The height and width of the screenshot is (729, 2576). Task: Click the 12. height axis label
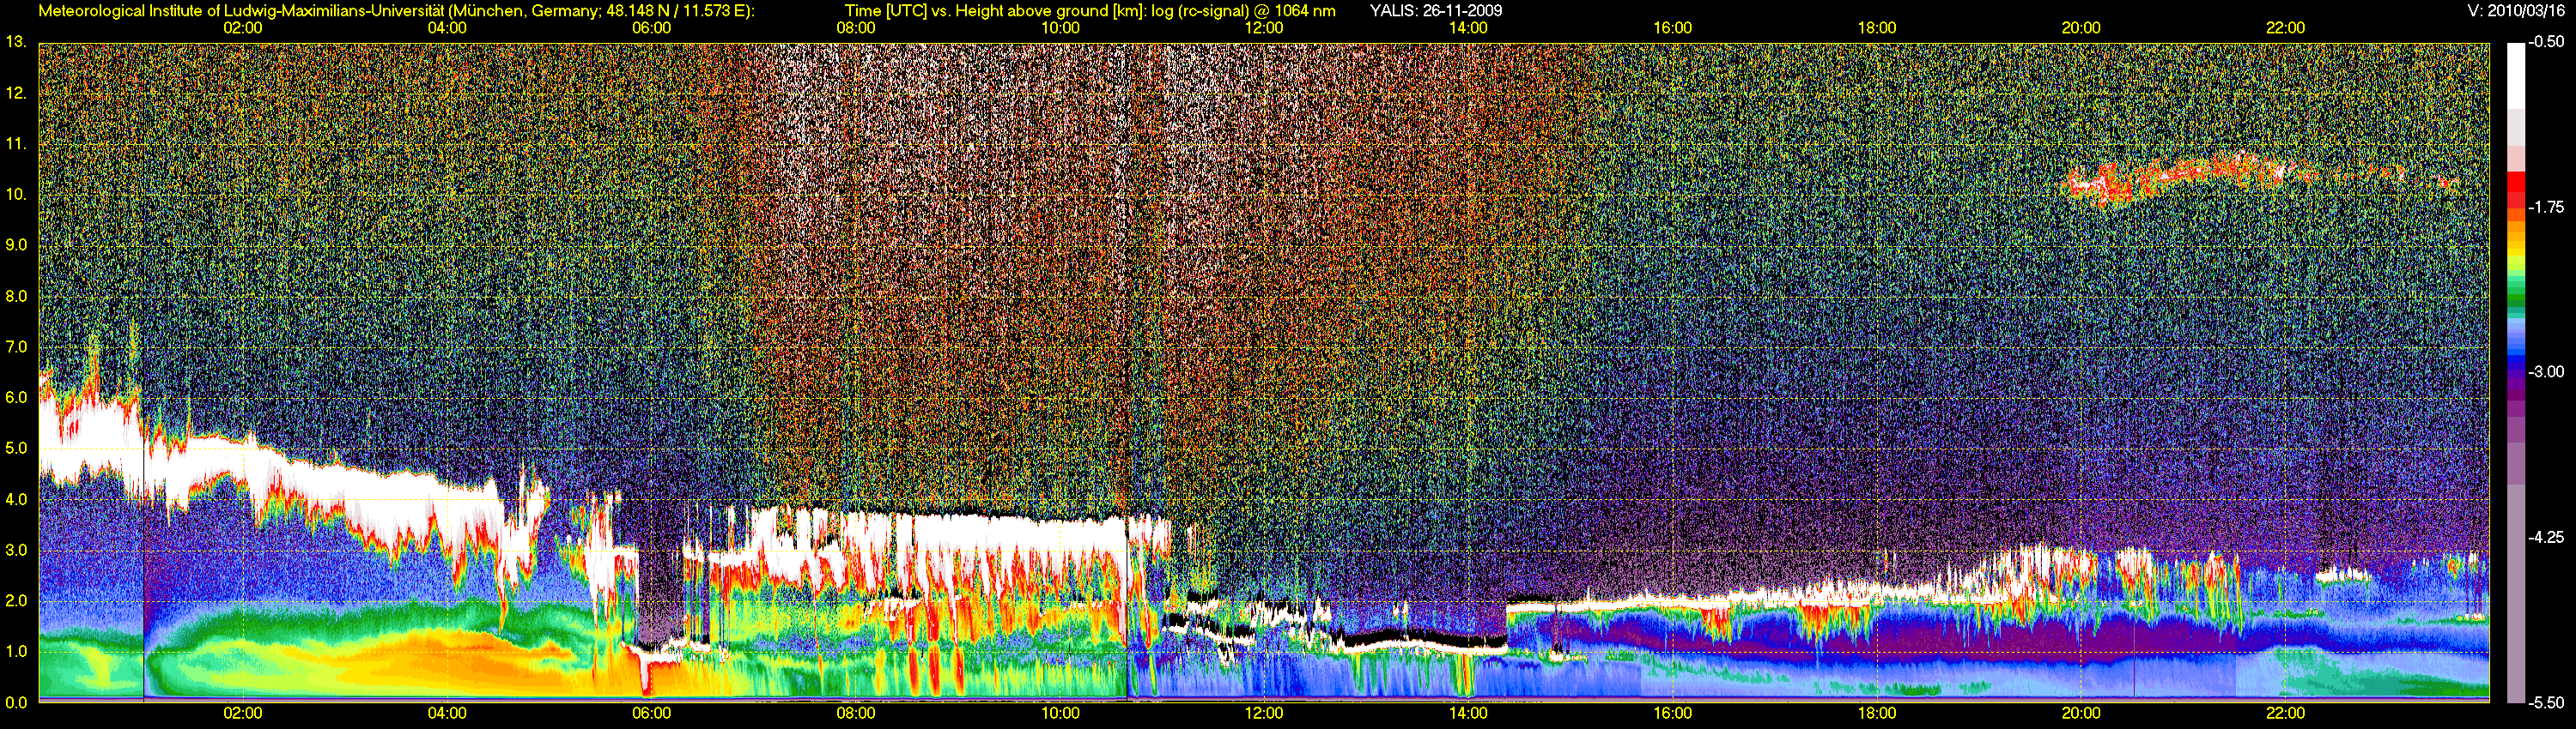click(15, 93)
